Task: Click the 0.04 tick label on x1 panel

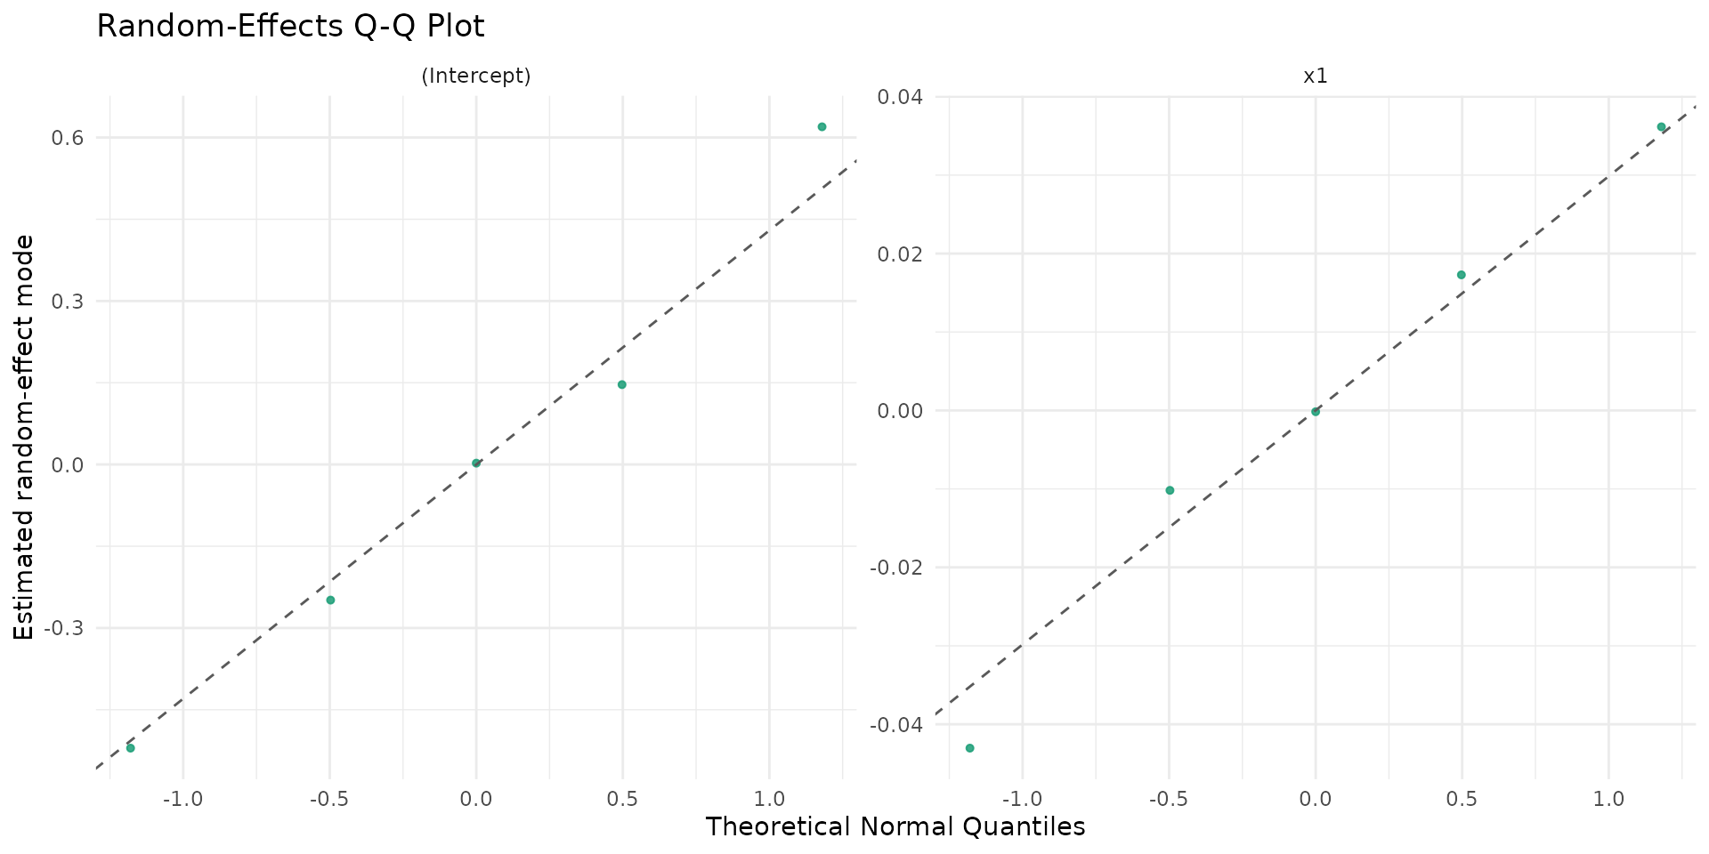Action: (899, 97)
